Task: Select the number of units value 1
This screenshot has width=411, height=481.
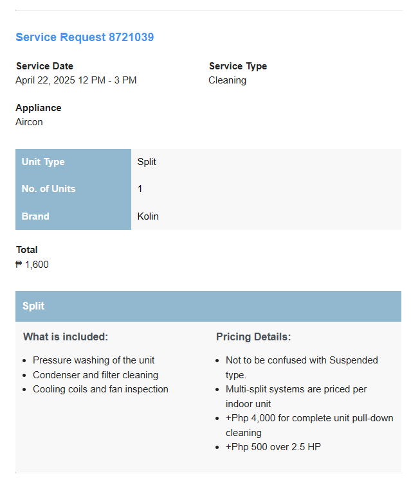Action: (x=140, y=189)
